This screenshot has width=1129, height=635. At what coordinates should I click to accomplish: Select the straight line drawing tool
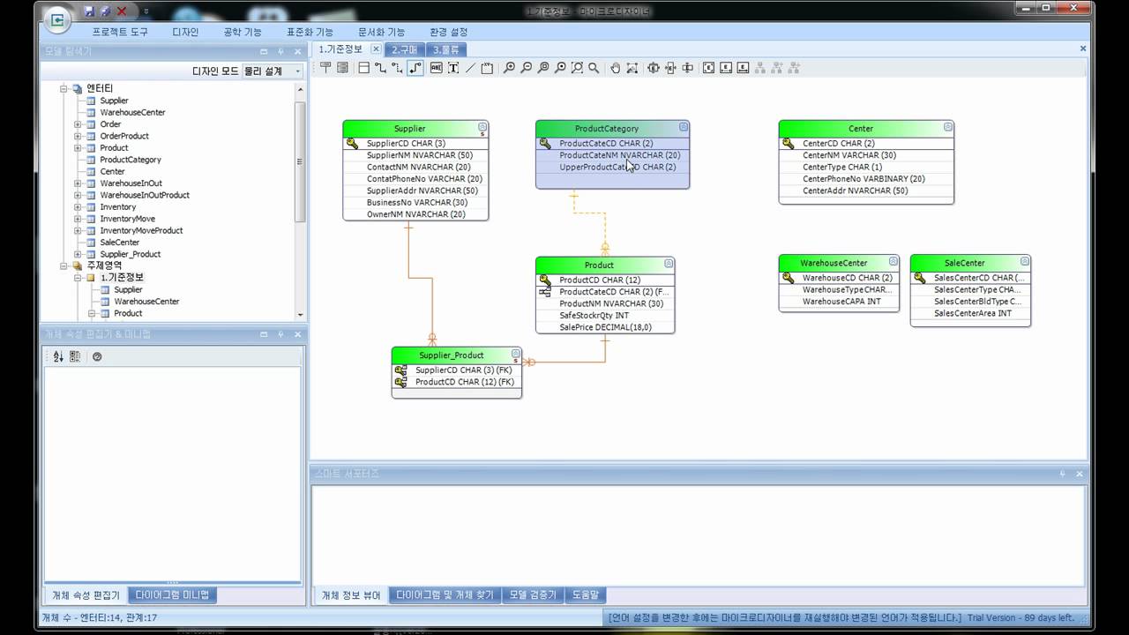point(469,68)
